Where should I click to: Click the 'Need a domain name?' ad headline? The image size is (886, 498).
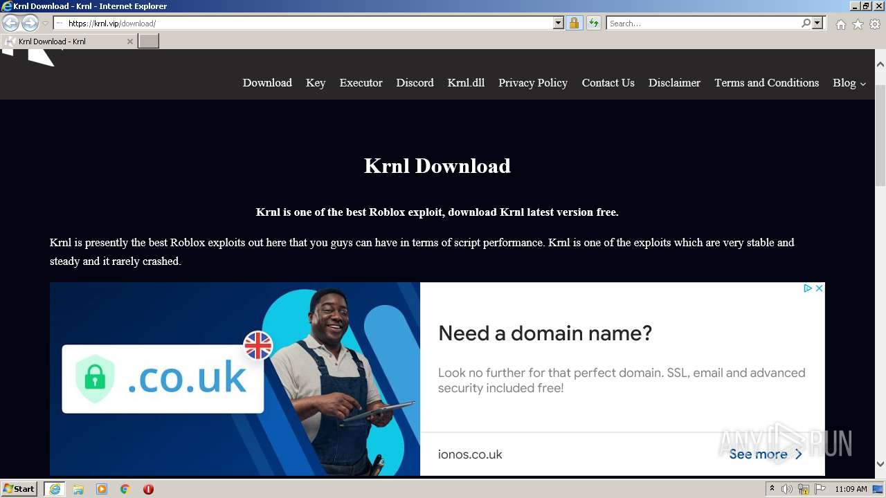(545, 333)
